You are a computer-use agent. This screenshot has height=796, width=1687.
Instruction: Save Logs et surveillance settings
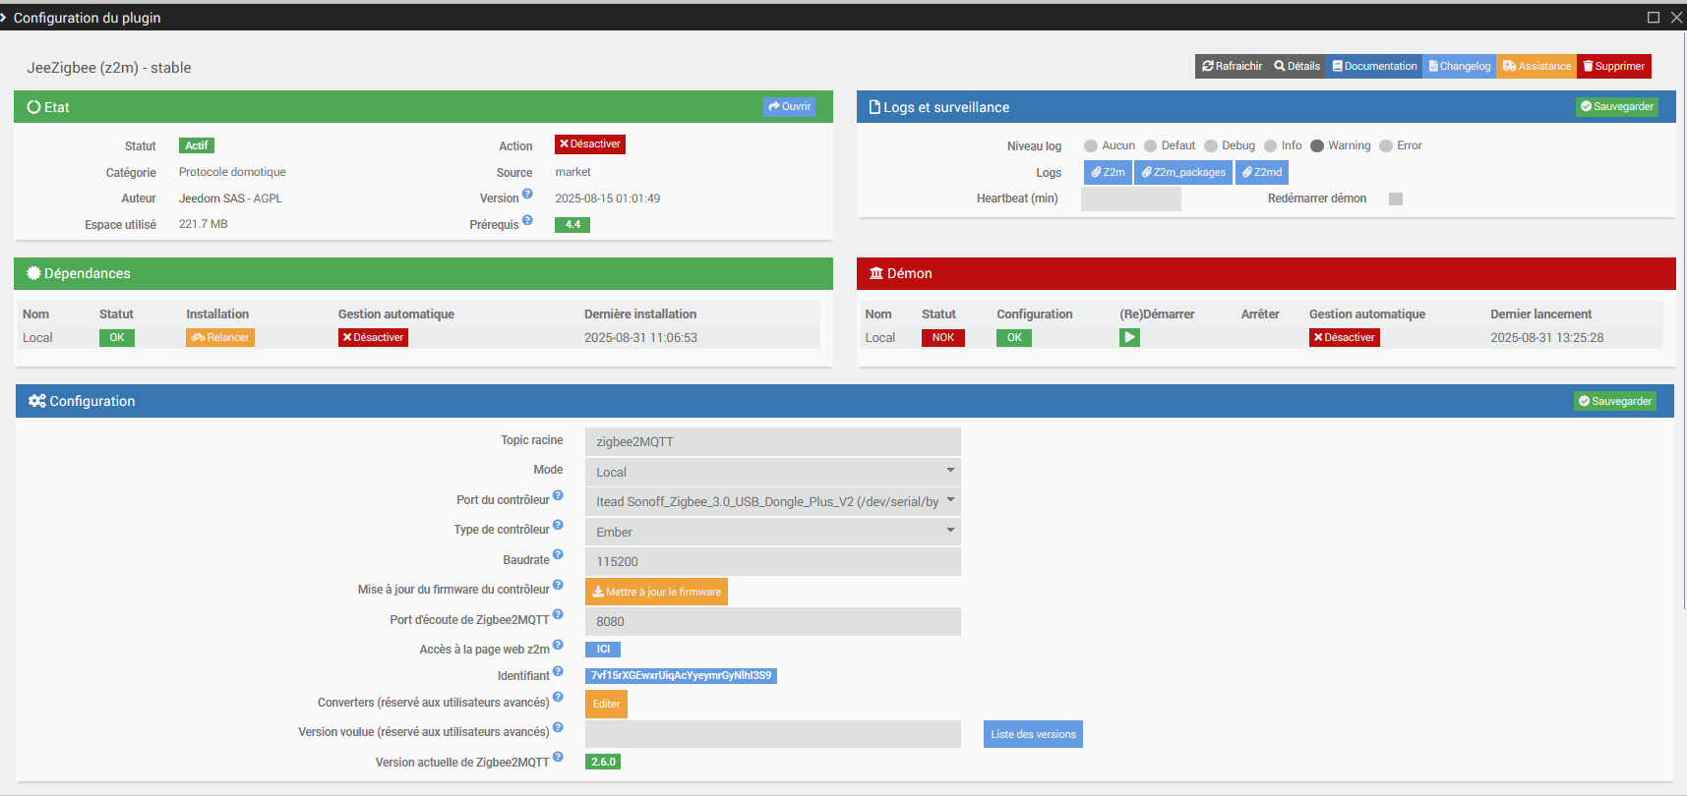tap(1617, 107)
